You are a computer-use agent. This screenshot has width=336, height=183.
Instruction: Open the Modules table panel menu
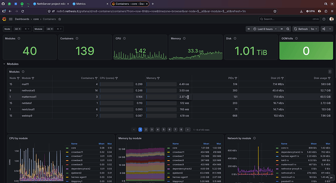click(x=330, y=72)
